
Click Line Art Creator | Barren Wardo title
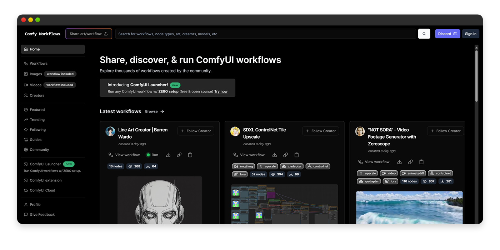[143, 133]
